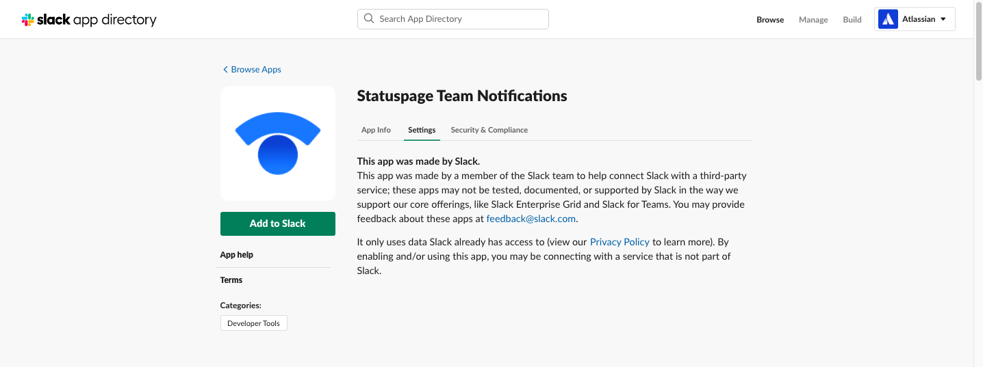This screenshot has height=367, width=983.
Task: Open the Build menu link
Action: (852, 20)
